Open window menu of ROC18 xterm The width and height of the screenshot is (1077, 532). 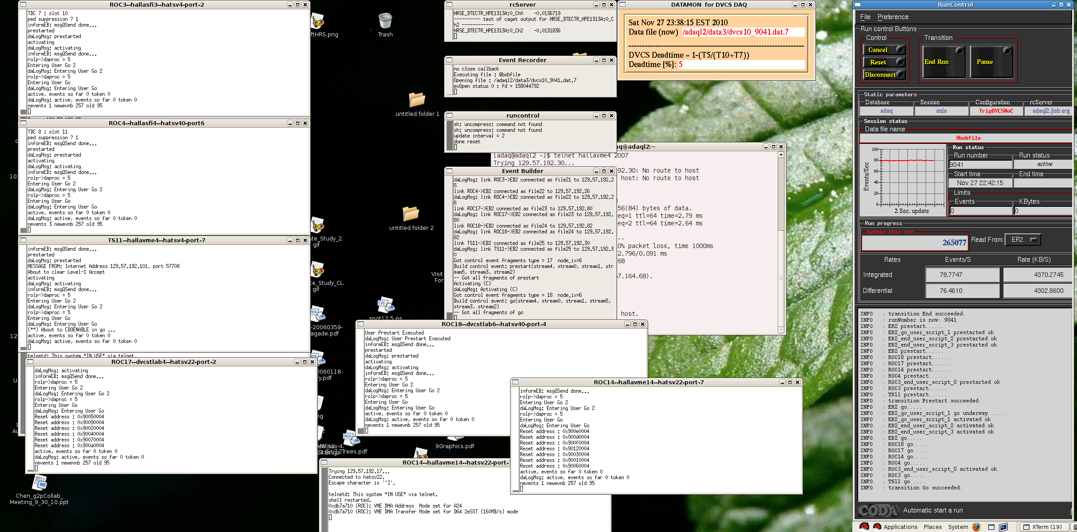tap(360, 324)
